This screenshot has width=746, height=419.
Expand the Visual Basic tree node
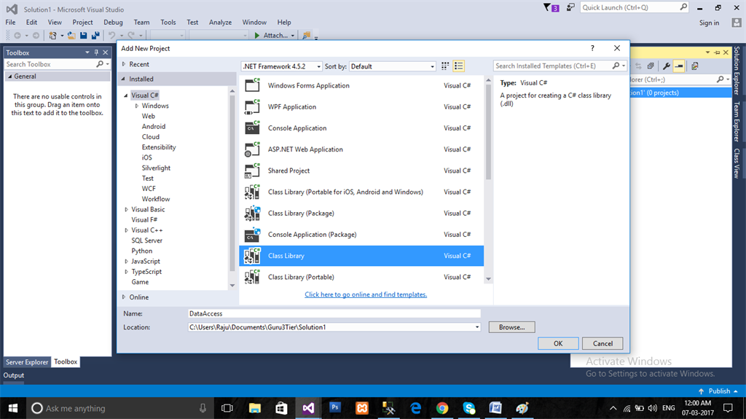(125, 210)
